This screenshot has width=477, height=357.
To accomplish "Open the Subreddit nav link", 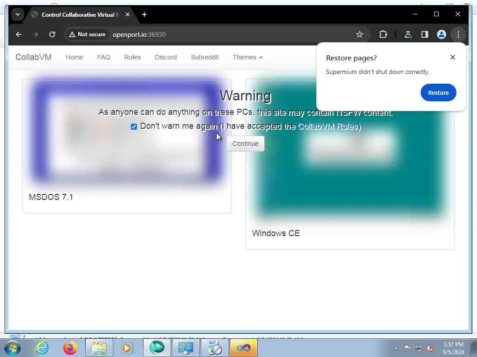I will coord(205,57).
